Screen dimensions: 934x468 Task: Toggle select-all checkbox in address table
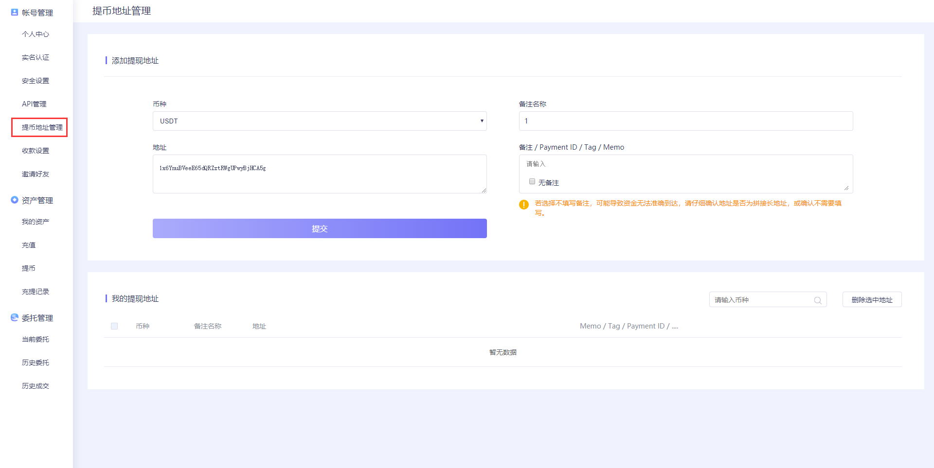click(114, 326)
